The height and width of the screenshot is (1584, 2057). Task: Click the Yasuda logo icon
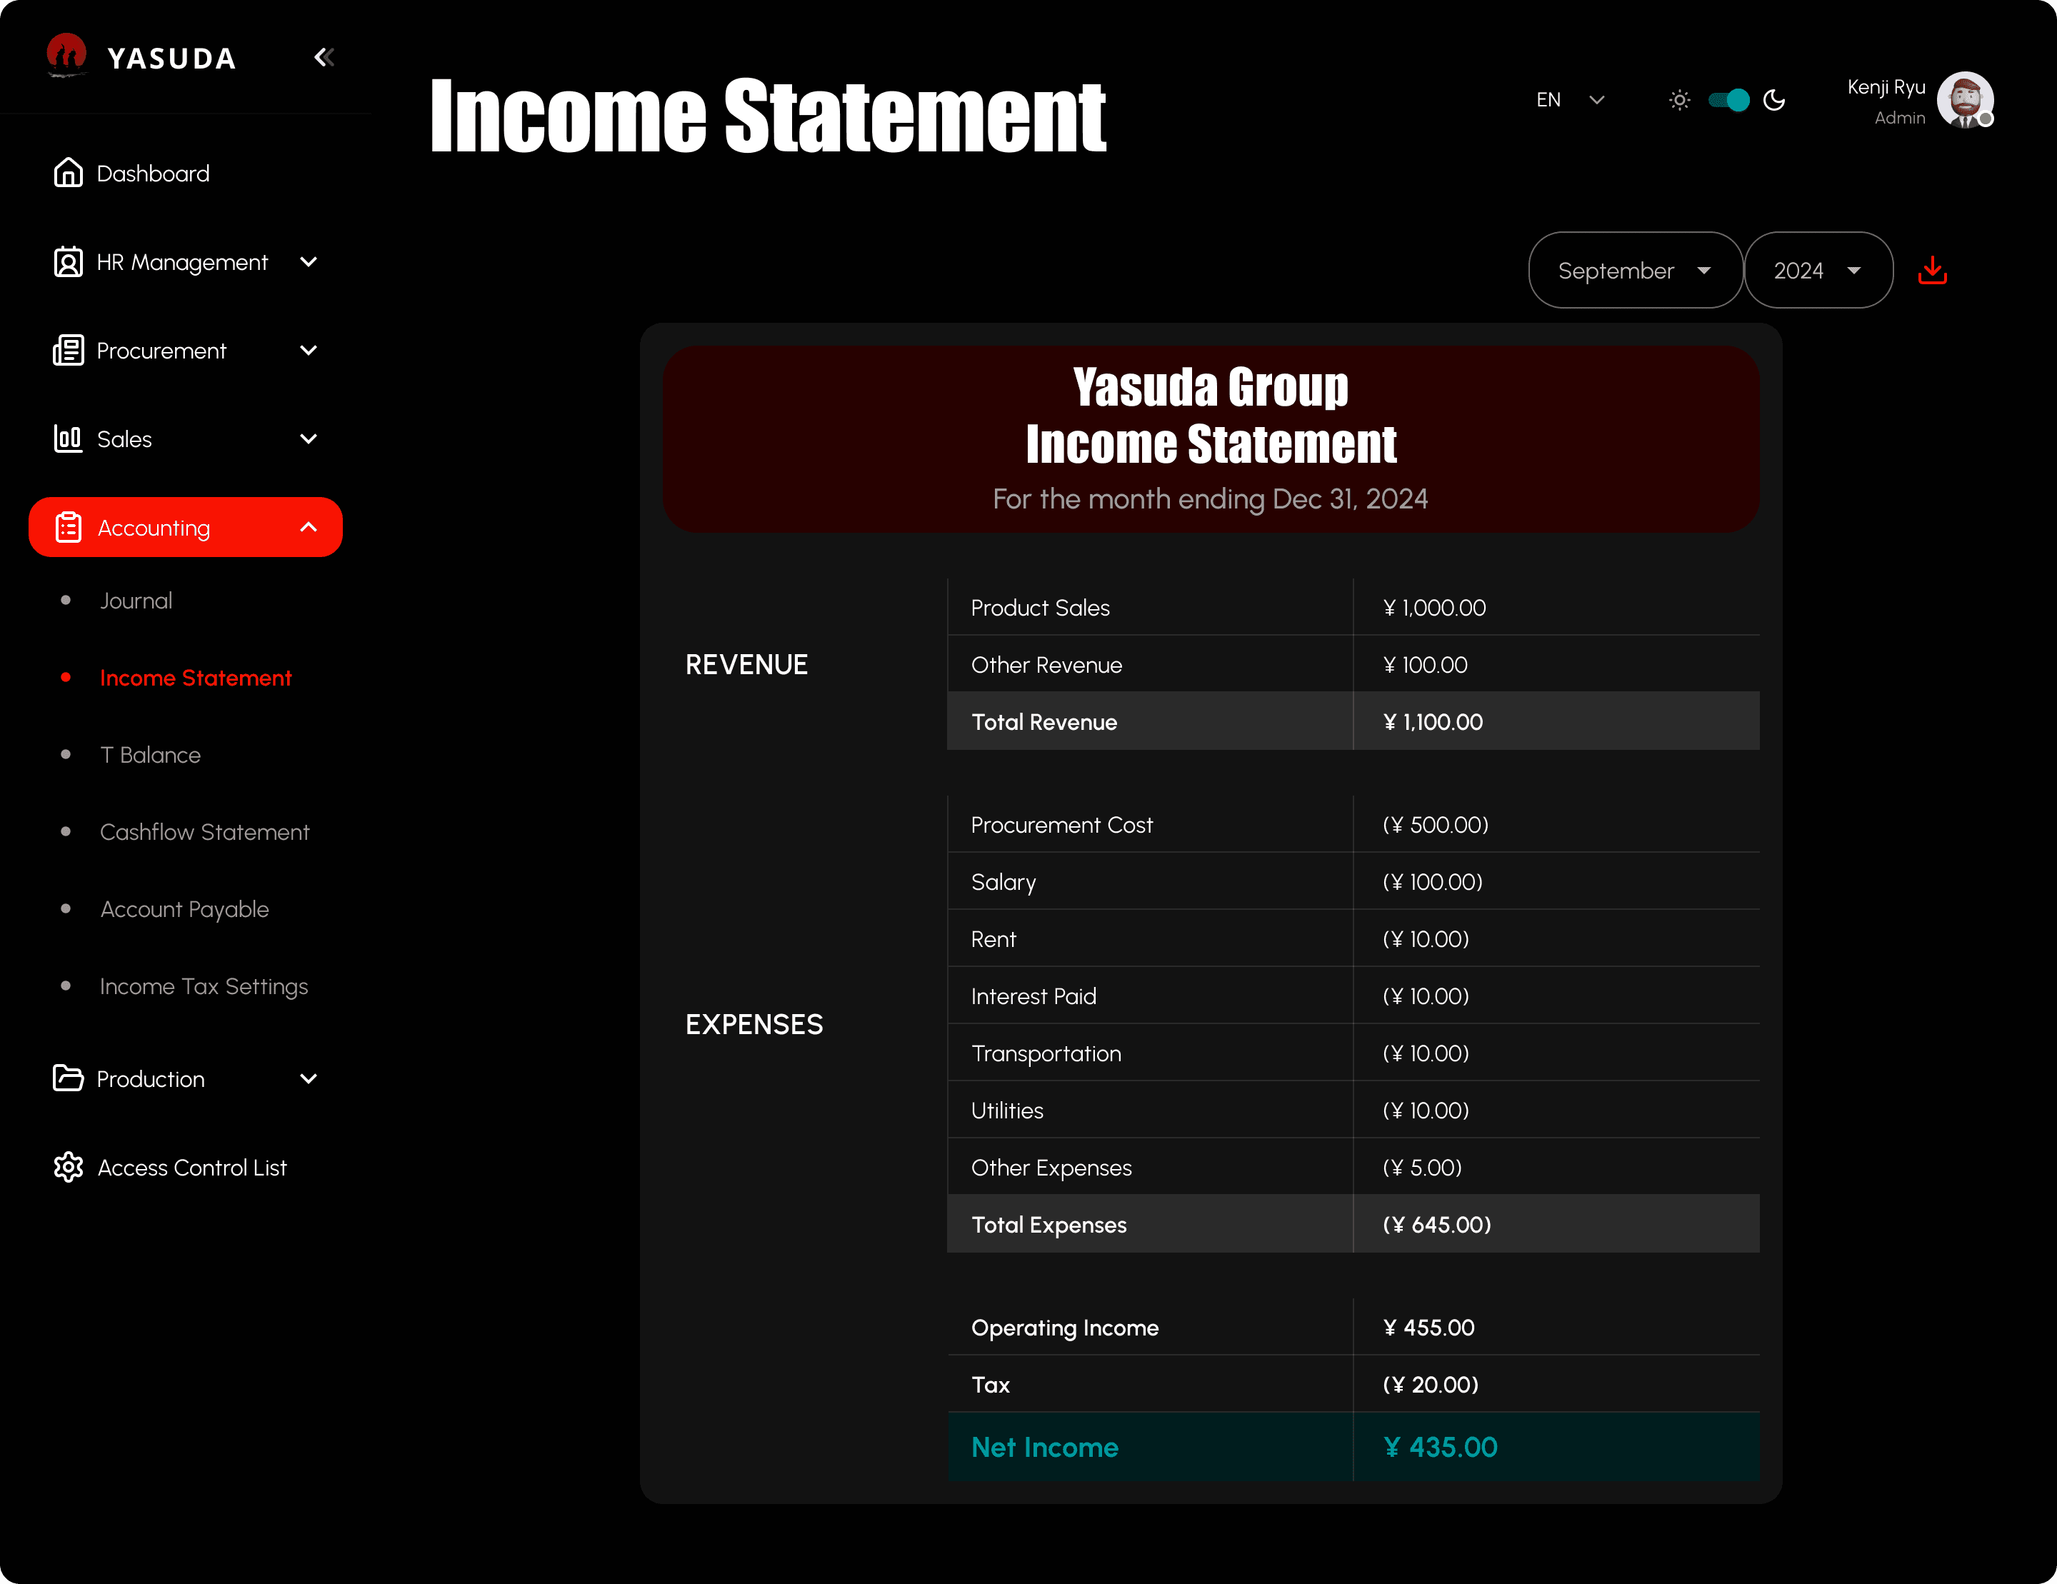click(66, 56)
